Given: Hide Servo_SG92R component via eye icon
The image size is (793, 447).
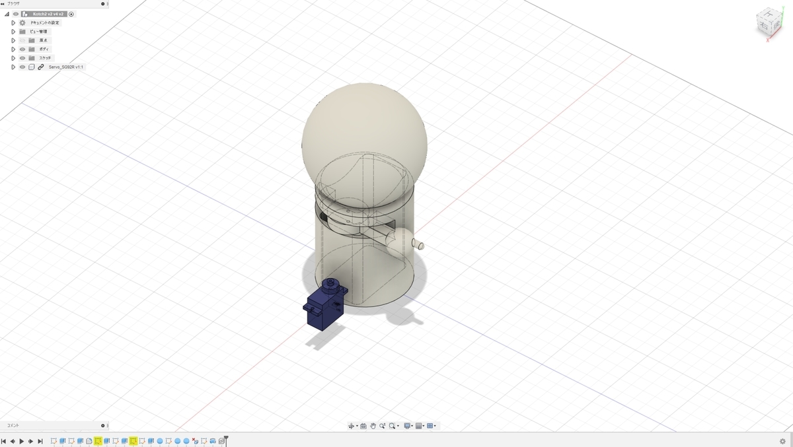Looking at the screenshot, I should 22,67.
